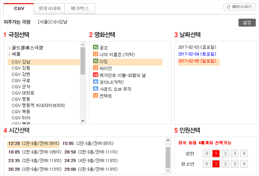This screenshot has width=259, height=176.
Task: Click the 12 rating icon beside 라이언
Action: click(x=95, y=68)
